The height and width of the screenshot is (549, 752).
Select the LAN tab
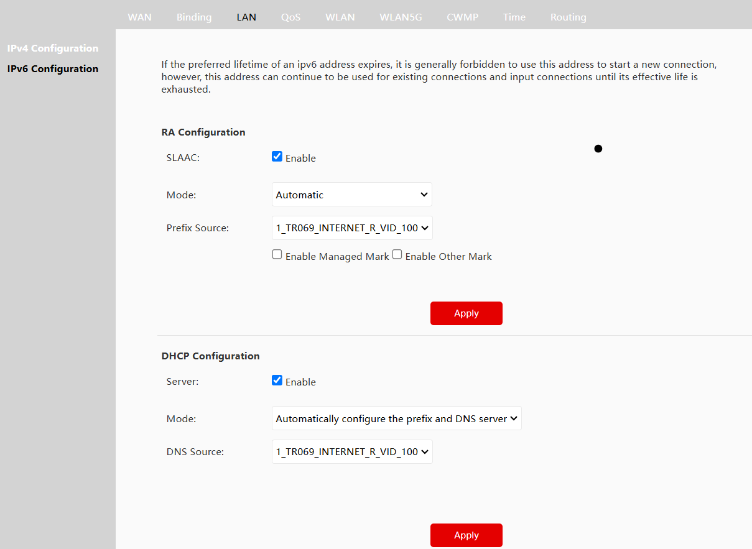coord(246,17)
